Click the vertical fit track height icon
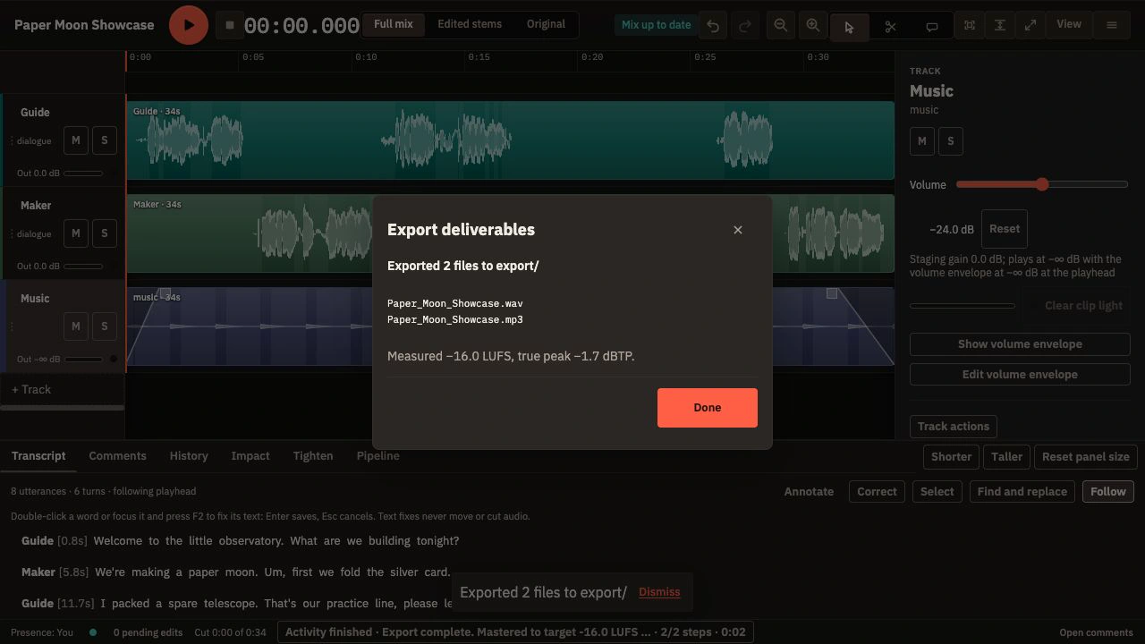The width and height of the screenshot is (1145, 644). (x=1000, y=26)
